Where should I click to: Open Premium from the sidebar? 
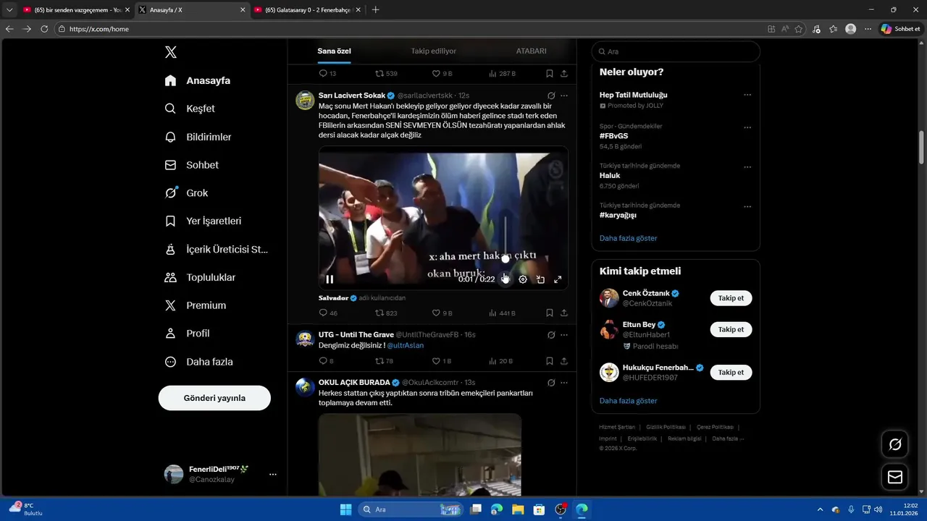(196, 305)
